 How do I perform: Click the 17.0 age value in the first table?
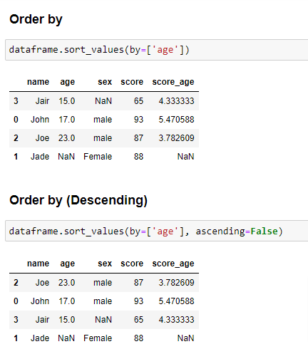point(67,120)
